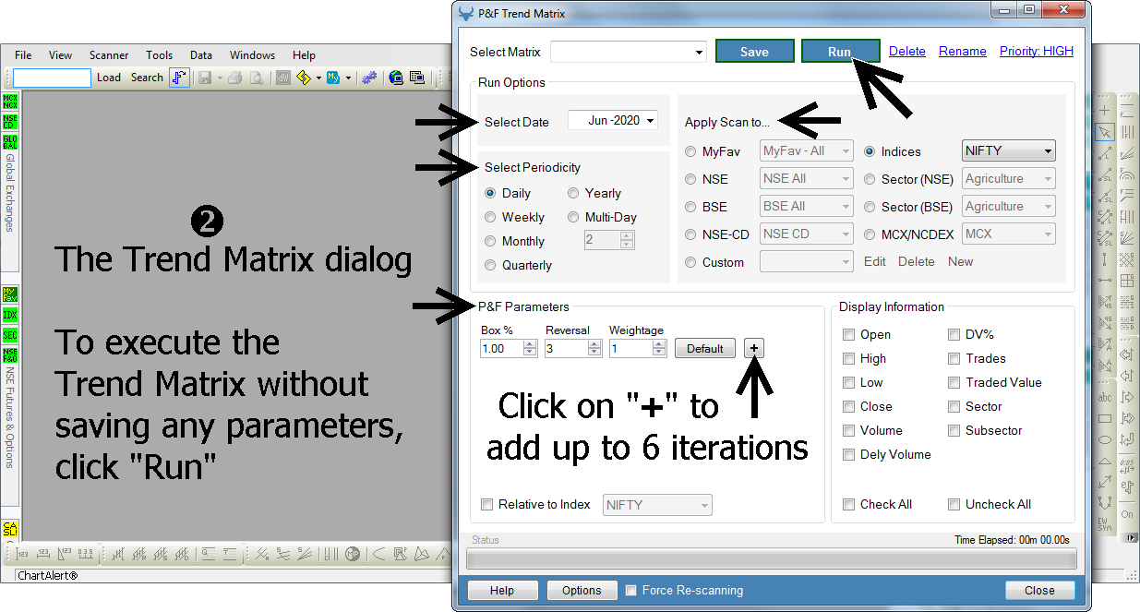
Task: Enable the Relative to Index checkbox
Action: 487,504
